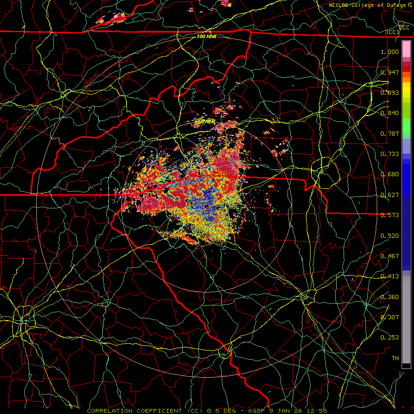Screen dimensions: 414x414
Task: Click the [CC] legend header label
Action: pyautogui.click(x=393, y=32)
